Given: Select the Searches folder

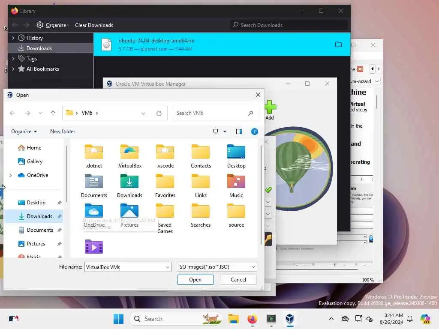Looking at the screenshot, I should pyautogui.click(x=201, y=215).
